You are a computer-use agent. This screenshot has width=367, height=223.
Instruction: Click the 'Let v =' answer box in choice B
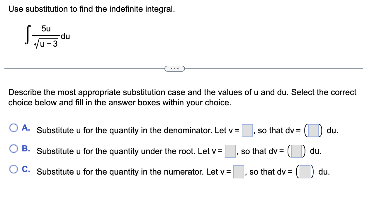pos(230,151)
